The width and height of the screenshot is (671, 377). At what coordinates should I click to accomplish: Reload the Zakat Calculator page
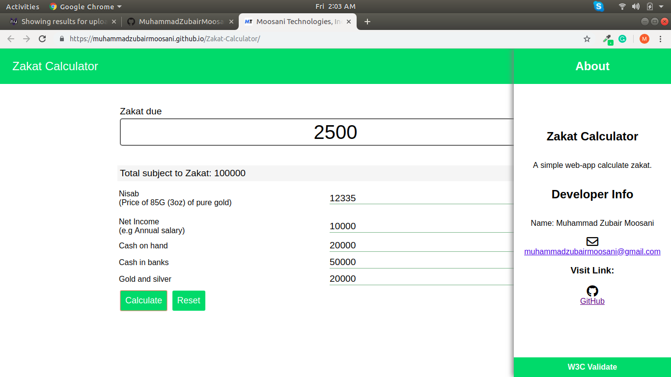(x=42, y=38)
